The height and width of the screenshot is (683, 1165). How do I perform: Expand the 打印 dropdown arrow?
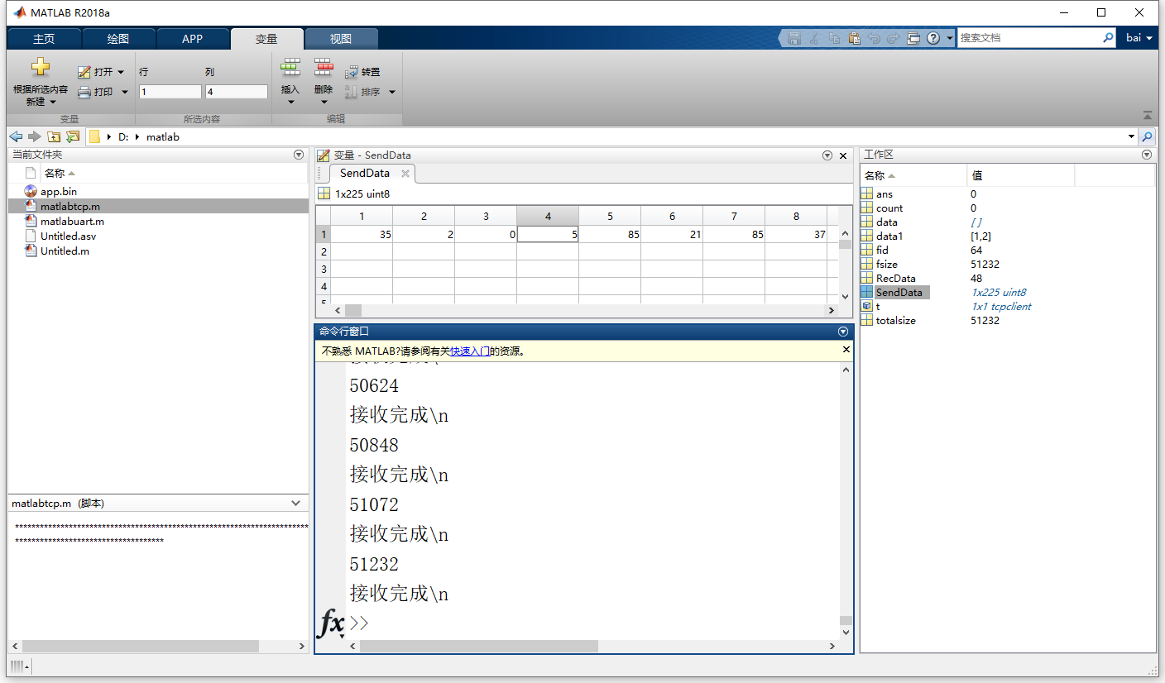point(125,92)
